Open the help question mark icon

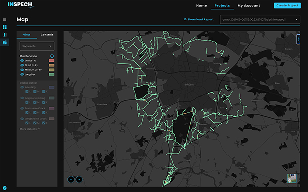[x=5, y=188]
